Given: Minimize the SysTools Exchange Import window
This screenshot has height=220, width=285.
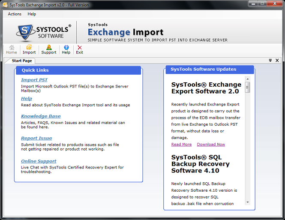Looking at the screenshot, I should 253,3.
